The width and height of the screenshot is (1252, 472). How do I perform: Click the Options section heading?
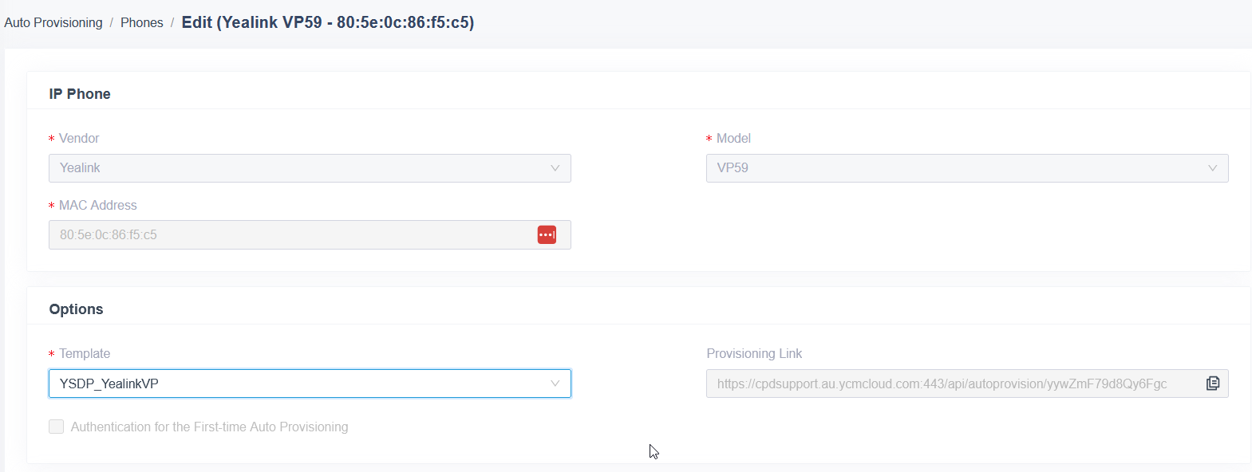point(76,309)
